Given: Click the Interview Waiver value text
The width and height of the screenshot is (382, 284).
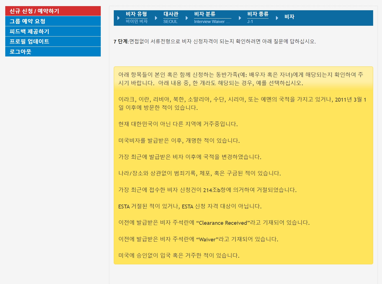Looking at the screenshot, I should (212, 21).
